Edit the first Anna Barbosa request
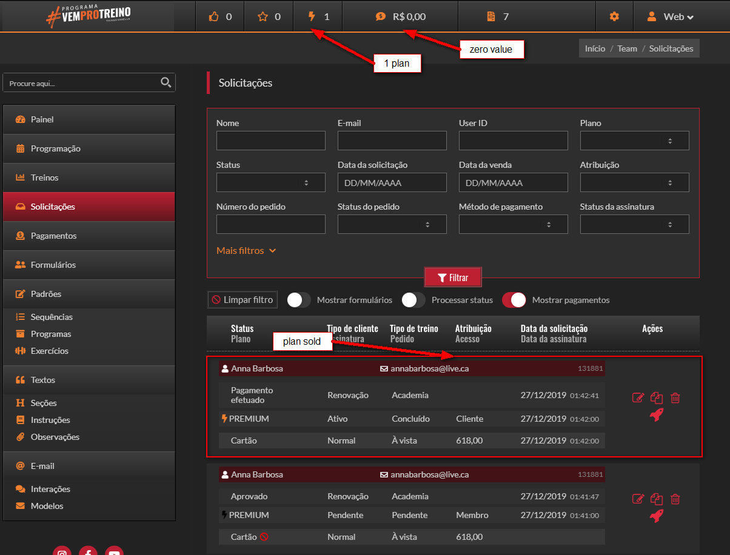 click(x=638, y=398)
